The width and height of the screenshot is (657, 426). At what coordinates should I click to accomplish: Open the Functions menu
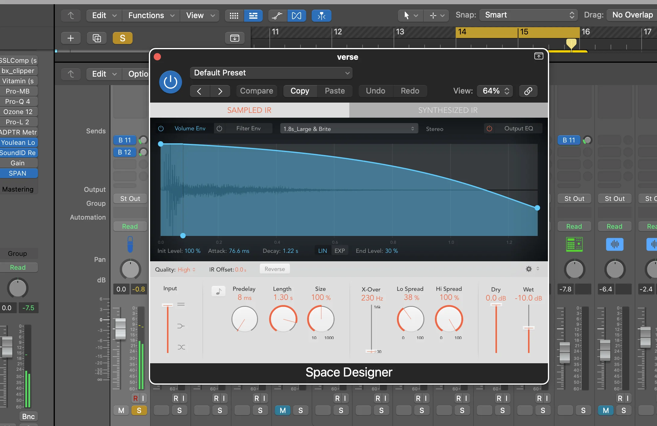[x=150, y=15]
